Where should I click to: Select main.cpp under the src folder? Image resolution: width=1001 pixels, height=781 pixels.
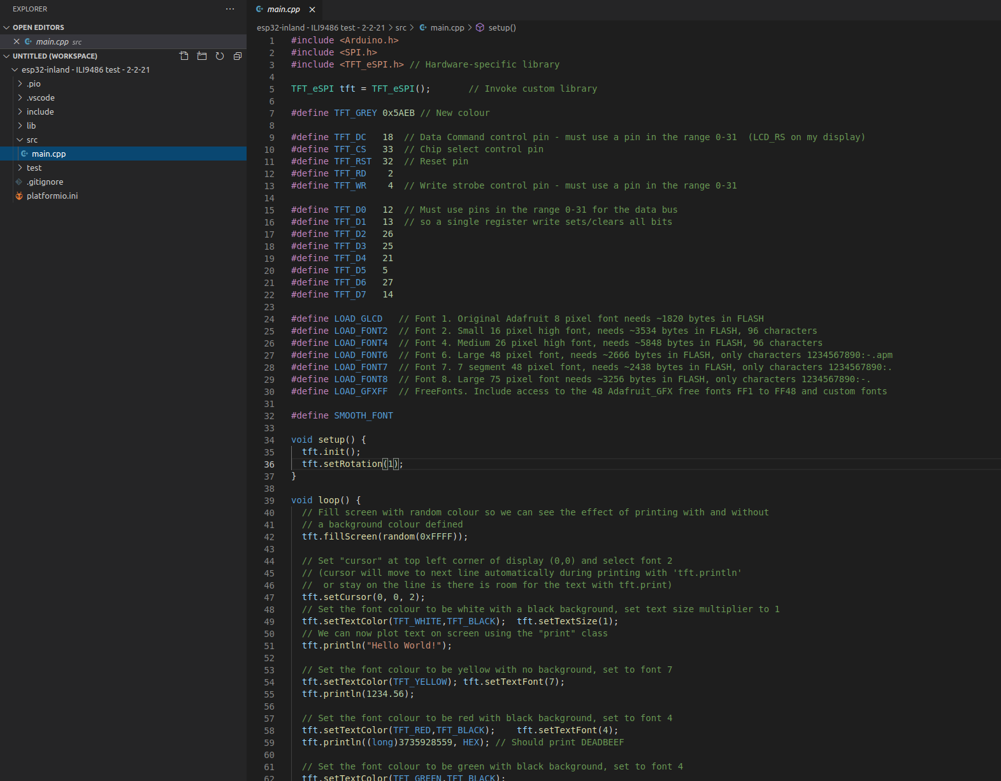[x=48, y=154]
